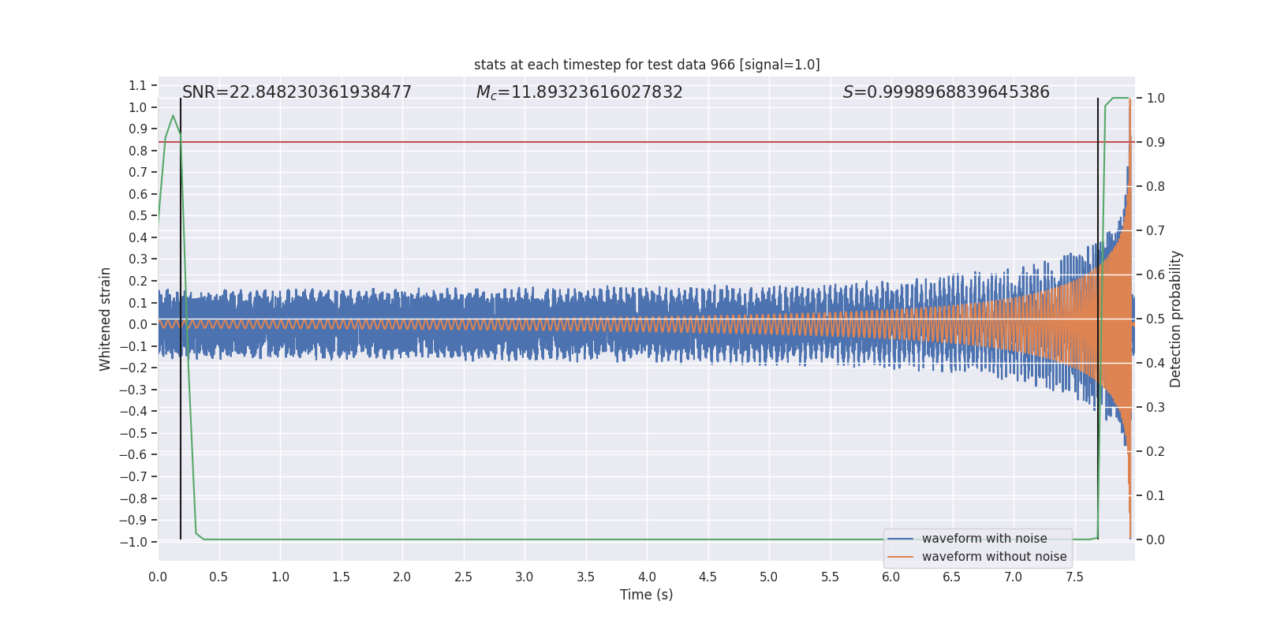This screenshot has height=631, width=1262.
Task: Click the 0.3 tick on the detection probability axis
Action: pyautogui.click(x=1156, y=407)
